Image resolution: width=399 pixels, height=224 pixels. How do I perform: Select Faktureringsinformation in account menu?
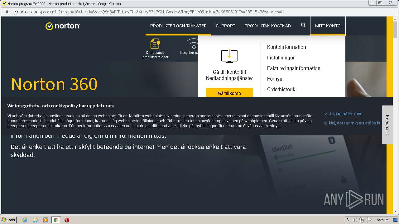point(294,68)
